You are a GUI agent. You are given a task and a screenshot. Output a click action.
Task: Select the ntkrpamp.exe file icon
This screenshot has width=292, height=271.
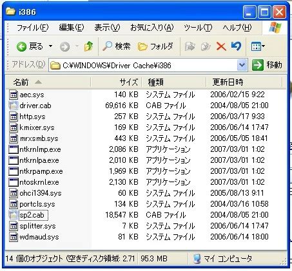point(14,171)
